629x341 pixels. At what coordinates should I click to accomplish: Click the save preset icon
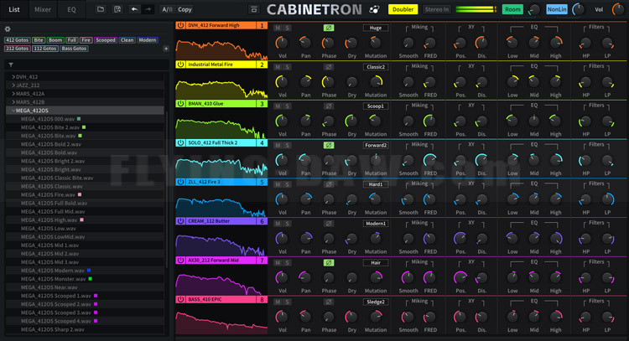(117, 9)
